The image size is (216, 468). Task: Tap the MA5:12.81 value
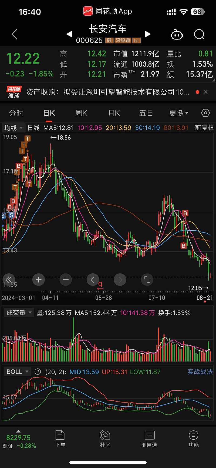pyautogui.click(x=59, y=128)
